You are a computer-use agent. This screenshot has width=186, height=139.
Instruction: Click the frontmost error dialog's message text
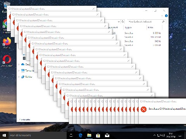(x=167, y=109)
